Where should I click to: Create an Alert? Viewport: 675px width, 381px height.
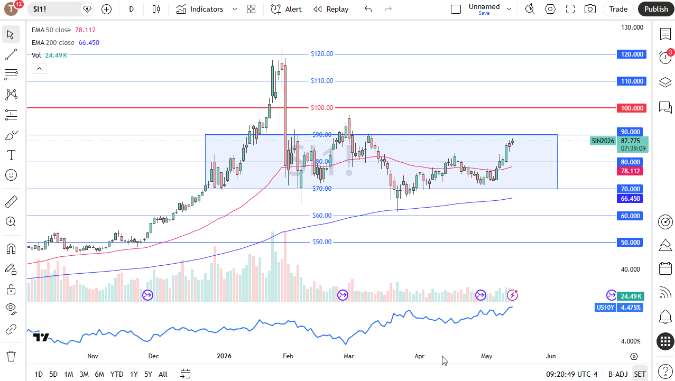pyautogui.click(x=286, y=9)
